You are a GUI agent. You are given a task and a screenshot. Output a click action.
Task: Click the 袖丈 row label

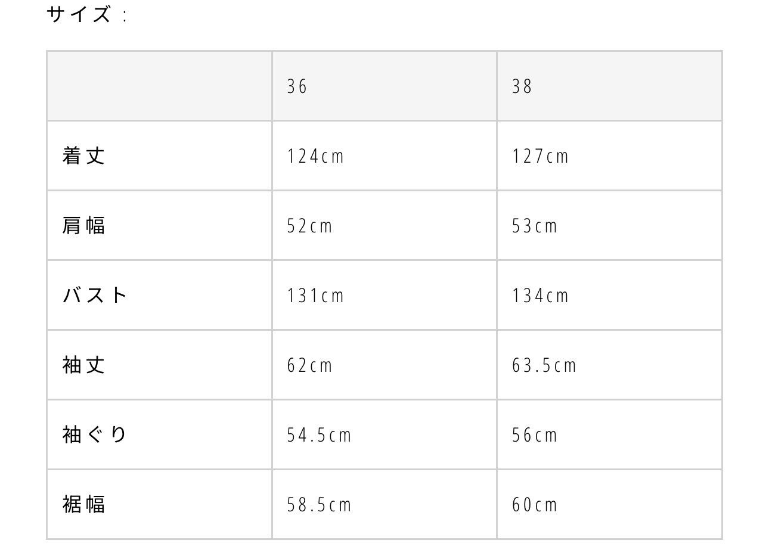(x=84, y=365)
